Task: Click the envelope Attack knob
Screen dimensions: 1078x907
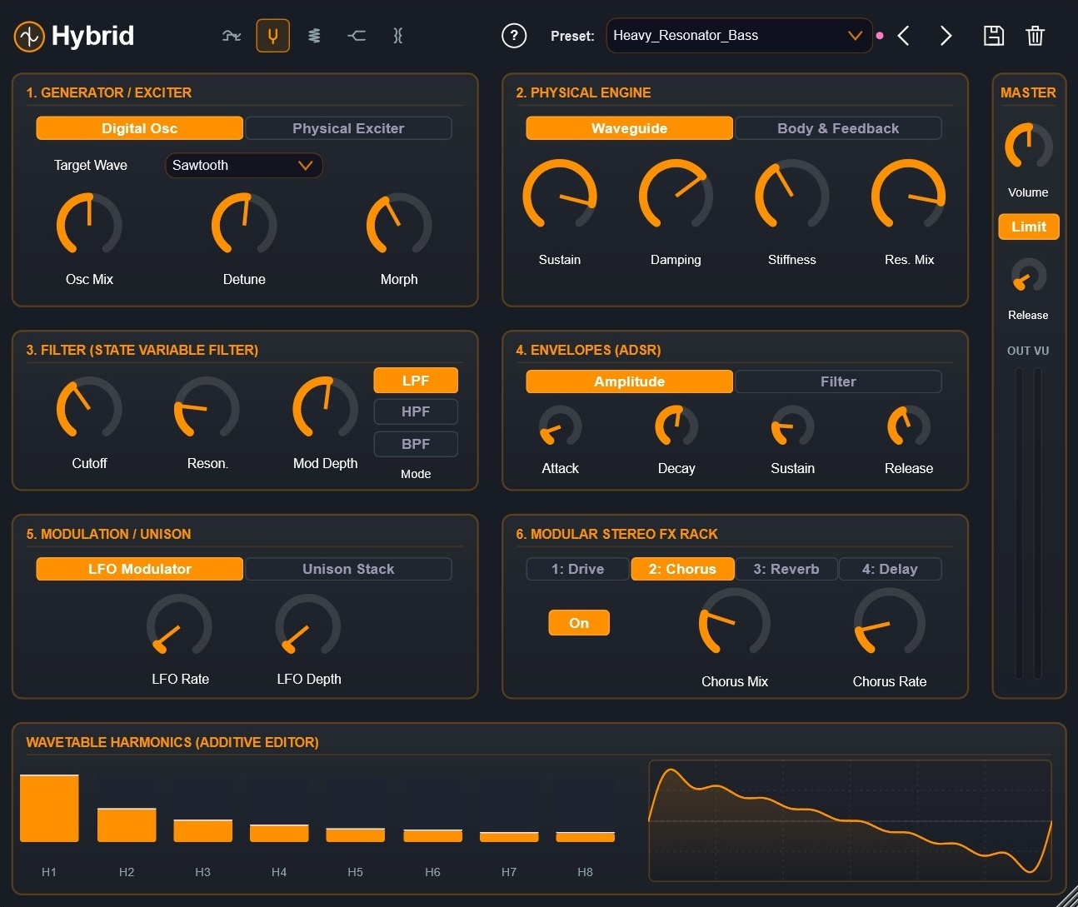Action: (560, 426)
